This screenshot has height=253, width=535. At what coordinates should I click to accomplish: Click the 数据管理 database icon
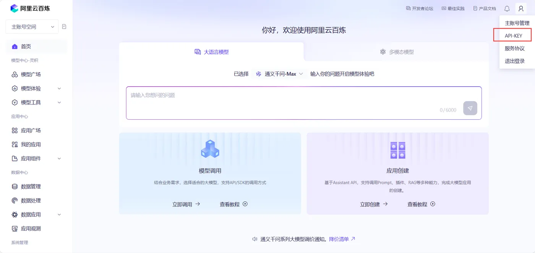pos(15,187)
